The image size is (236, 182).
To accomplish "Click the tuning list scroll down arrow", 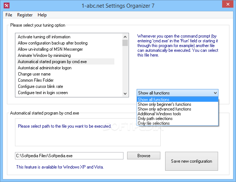I will coord(125,93).
